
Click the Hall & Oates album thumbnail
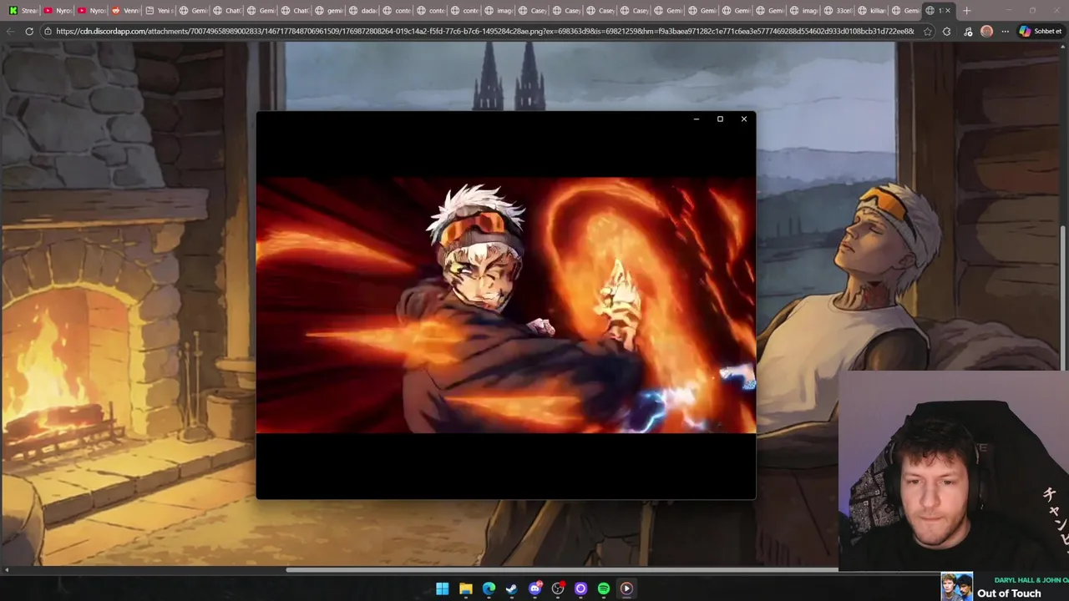pyautogui.click(x=957, y=586)
